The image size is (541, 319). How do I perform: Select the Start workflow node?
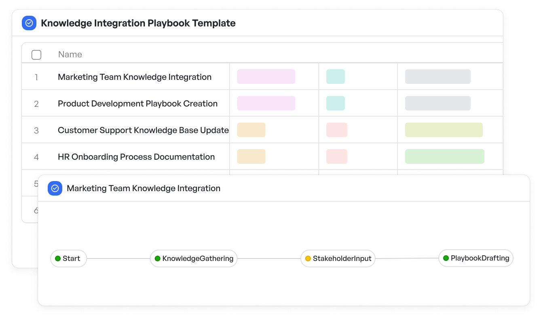click(69, 259)
